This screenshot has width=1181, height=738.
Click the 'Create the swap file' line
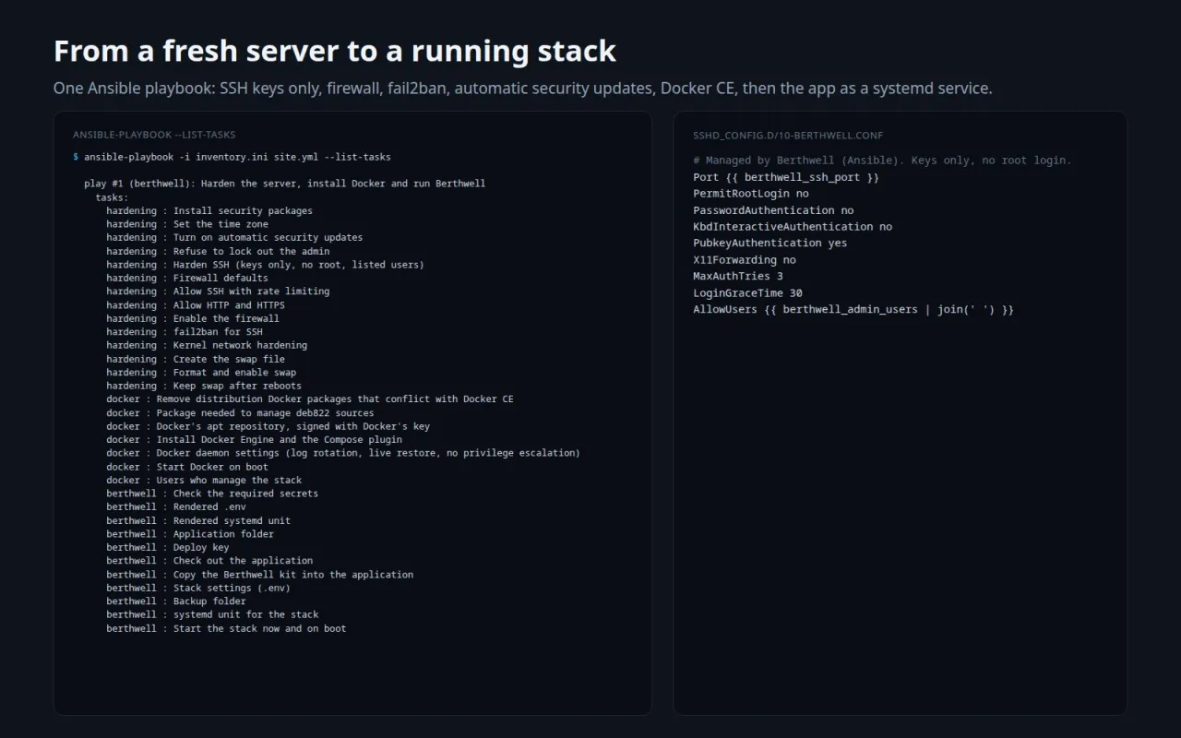click(x=196, y=359)
